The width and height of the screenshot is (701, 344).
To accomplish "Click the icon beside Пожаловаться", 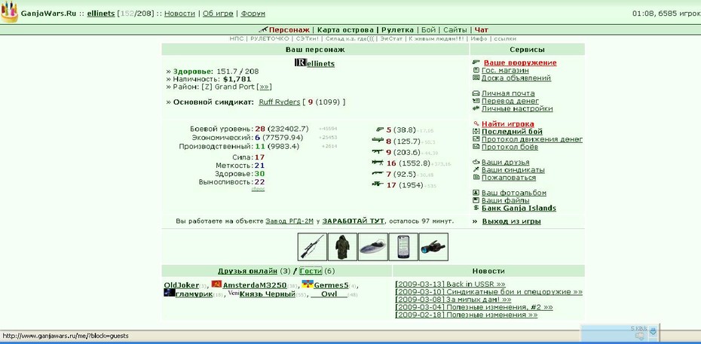I will coord(476,178).
